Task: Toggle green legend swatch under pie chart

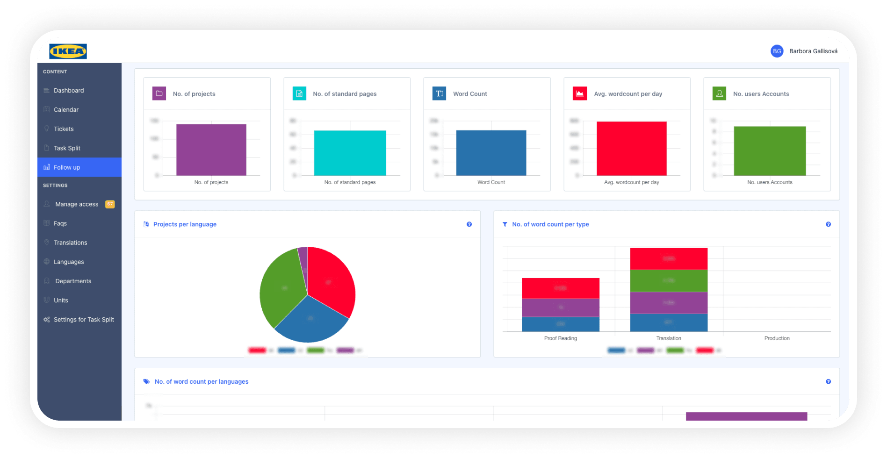Action: pos(316,350)
